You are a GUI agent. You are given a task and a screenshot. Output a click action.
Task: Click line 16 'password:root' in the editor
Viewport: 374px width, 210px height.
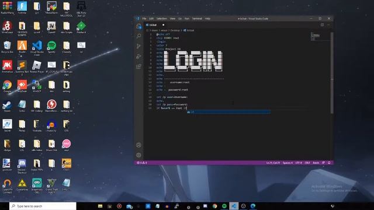tap(178, 90)
